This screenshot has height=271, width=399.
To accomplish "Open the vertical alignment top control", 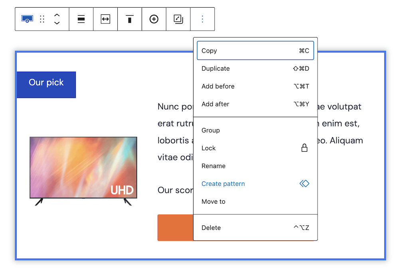I will point(130,19).
